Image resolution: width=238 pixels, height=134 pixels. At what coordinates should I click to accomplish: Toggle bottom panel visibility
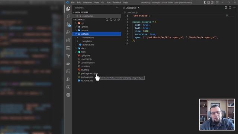[209, 3]
